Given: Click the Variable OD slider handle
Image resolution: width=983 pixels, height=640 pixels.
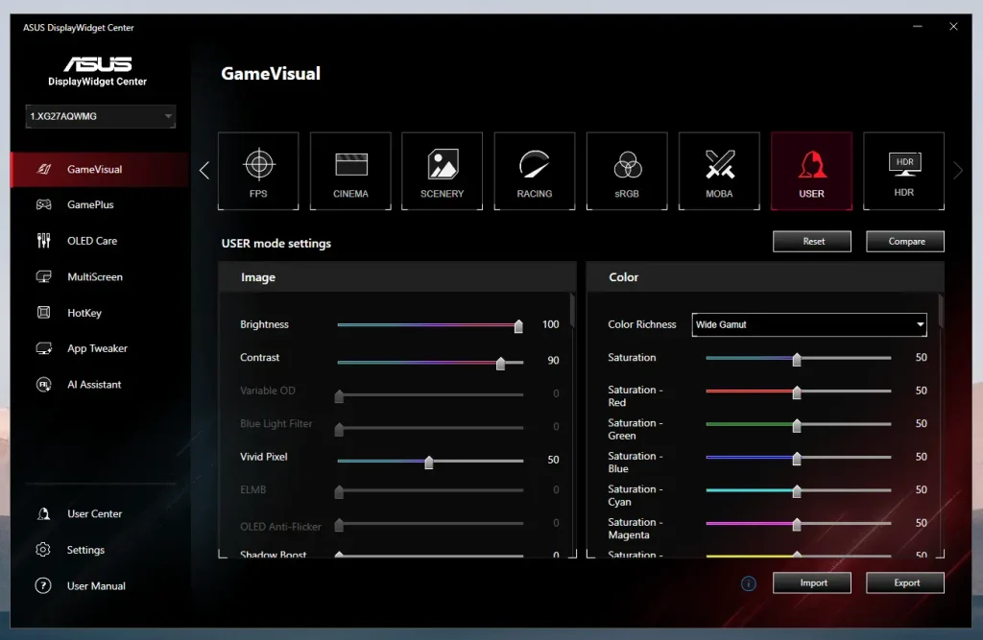Looking at the screenshot, I should [x=339, y=396].
